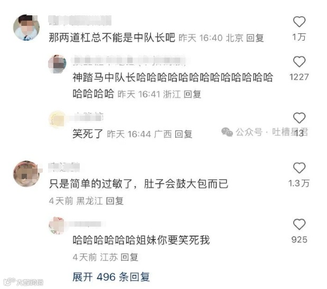Image resolution: width=327 pixels, height=289 pixels.
Task: View the 广西 replier's avatar profile
Action: coord(58,119)
